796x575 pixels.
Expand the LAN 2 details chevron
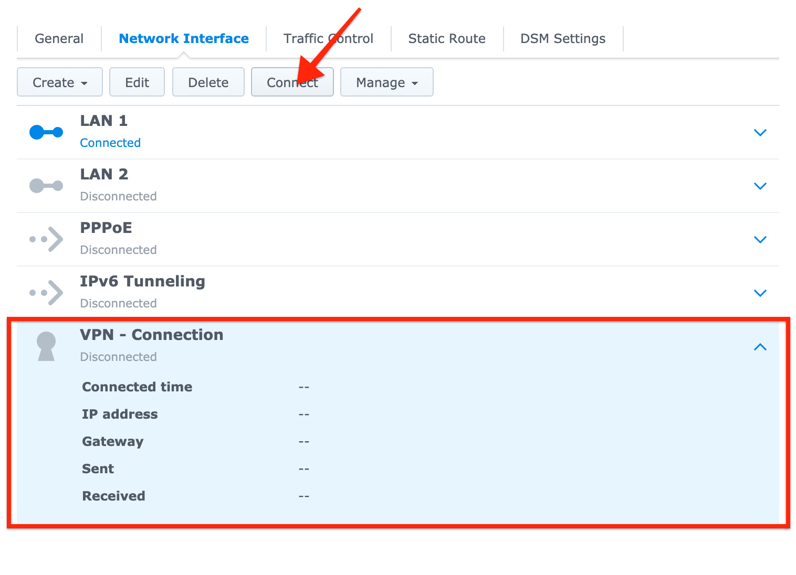click(x=760, y=186)
